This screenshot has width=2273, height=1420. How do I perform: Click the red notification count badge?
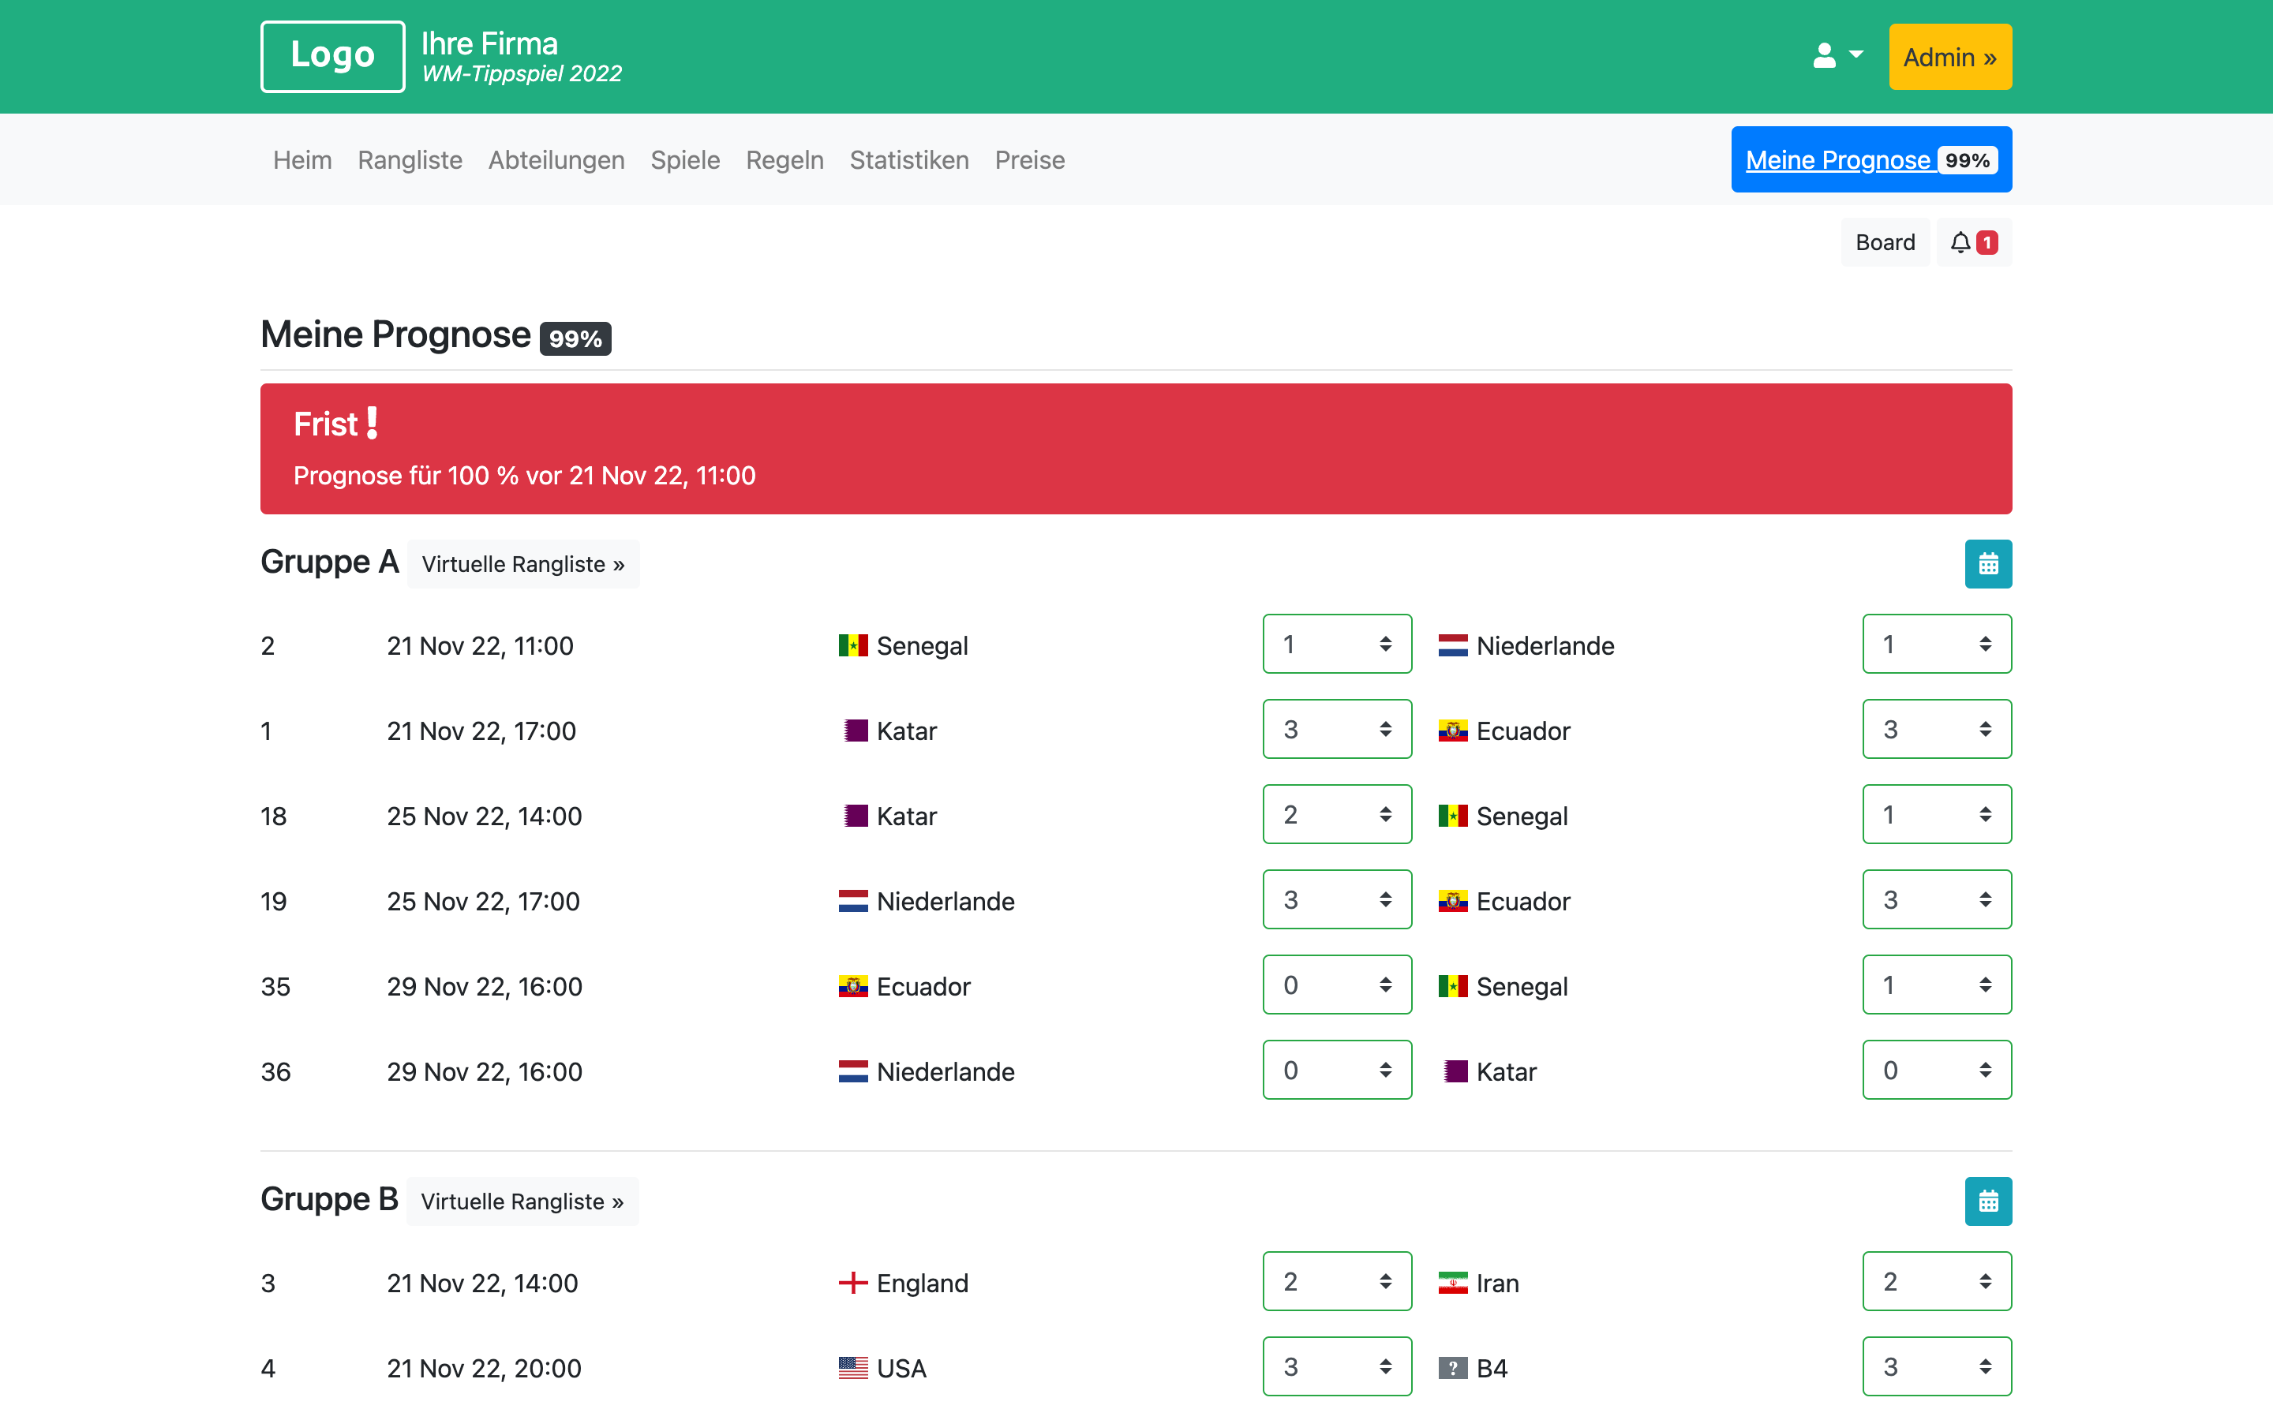pyautogui.click(x=1987, y=242)
